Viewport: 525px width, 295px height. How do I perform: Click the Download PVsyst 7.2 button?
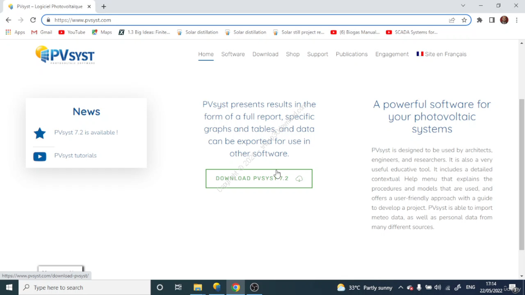tap(259, 179)
